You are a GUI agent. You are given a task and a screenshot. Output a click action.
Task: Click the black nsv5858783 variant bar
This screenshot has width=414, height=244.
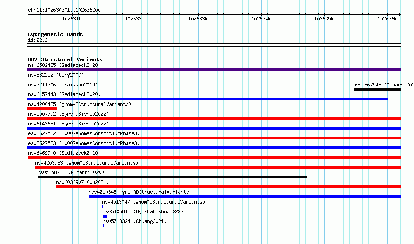click(x=172, y=177)
